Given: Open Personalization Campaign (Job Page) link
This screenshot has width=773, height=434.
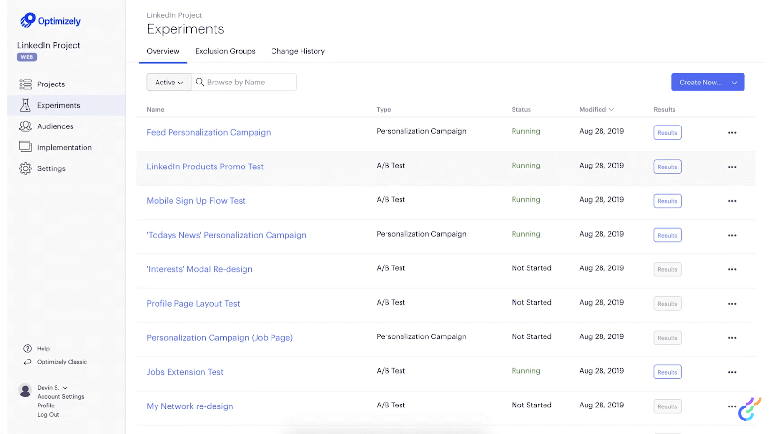Looking at the screenshot, I should (220, 338).
